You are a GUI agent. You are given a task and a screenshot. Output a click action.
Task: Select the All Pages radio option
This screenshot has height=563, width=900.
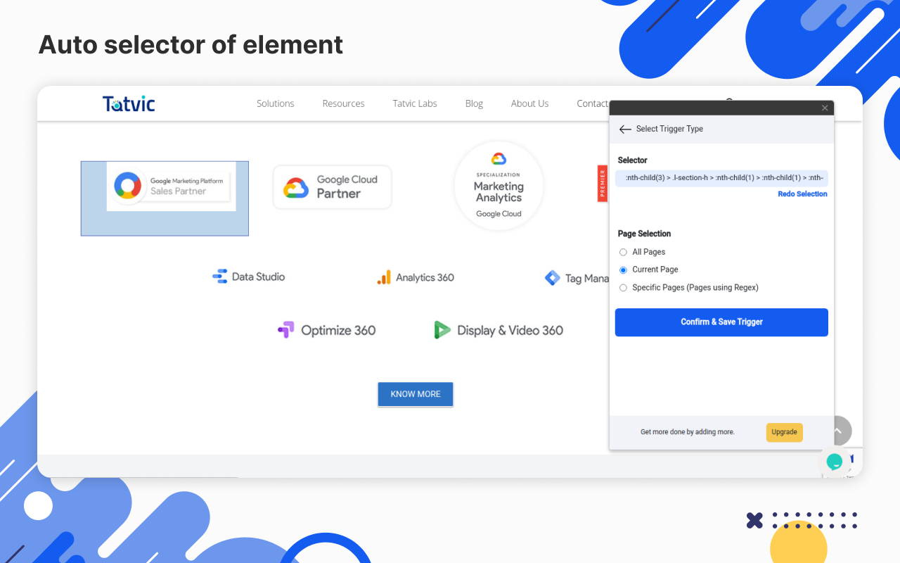[623, 252]
